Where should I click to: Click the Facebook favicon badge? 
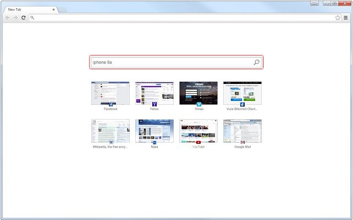click(111, 104)
